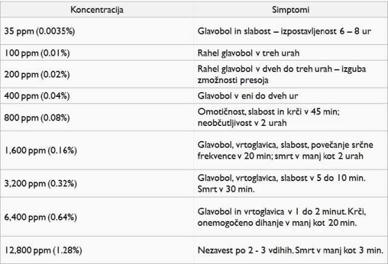Image resolution: width=388 pixels, height=264 pixels.
Task: Select the 400 ppm (0.04%) cell
Action: point(97,96)
